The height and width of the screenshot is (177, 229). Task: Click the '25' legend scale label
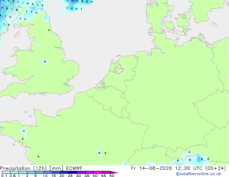(70, 176)
